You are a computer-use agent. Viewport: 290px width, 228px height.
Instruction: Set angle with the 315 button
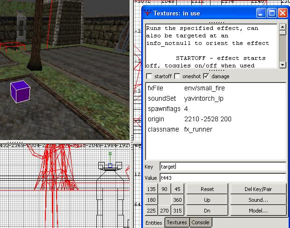tap(177, 211)
